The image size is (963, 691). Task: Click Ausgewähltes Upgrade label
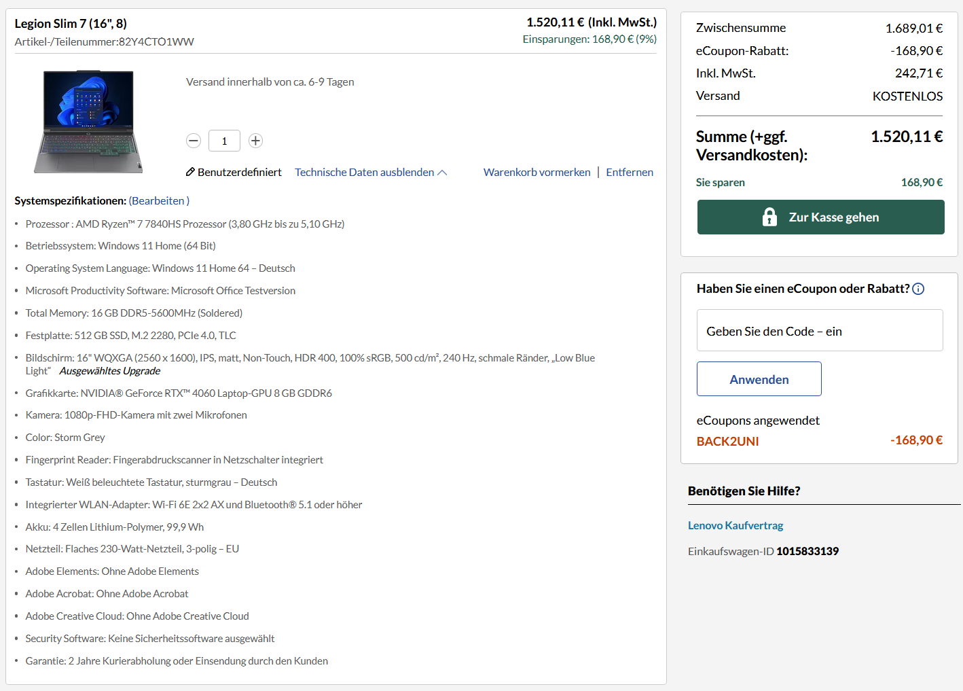(110, 371)
